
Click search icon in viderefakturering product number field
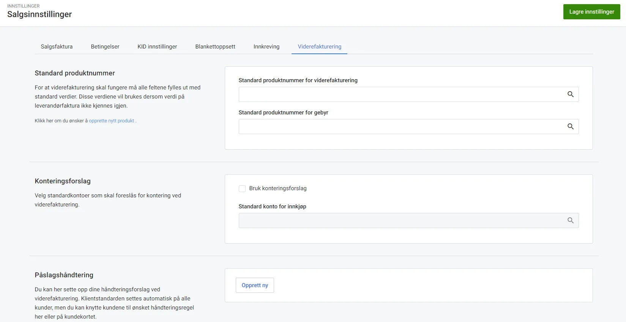click(570, 94)
